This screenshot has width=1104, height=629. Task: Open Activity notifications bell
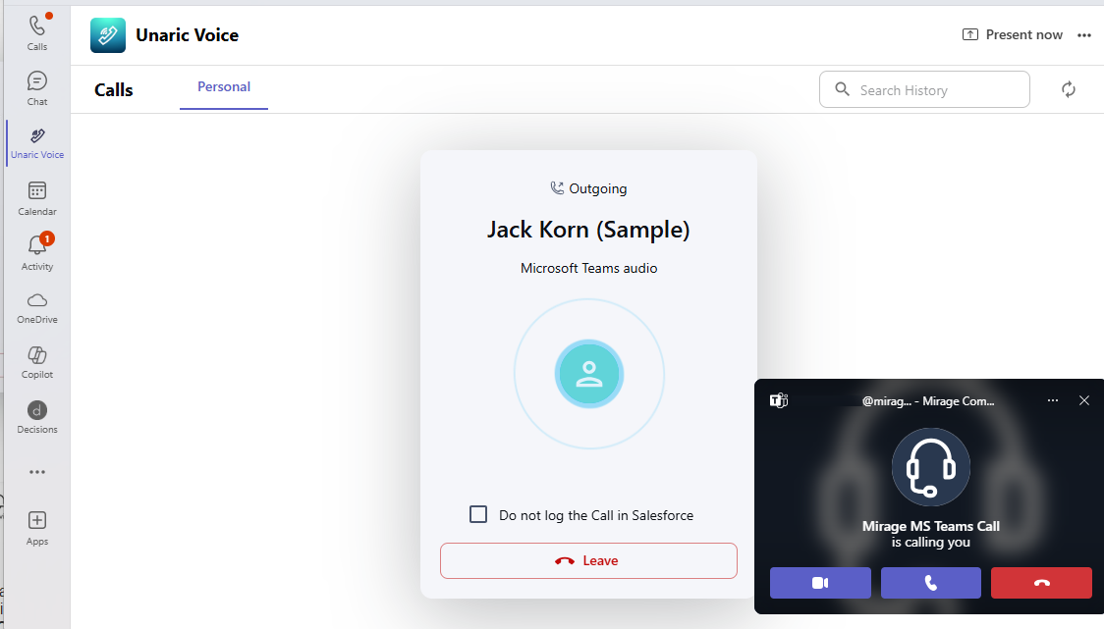click(36, 251)
